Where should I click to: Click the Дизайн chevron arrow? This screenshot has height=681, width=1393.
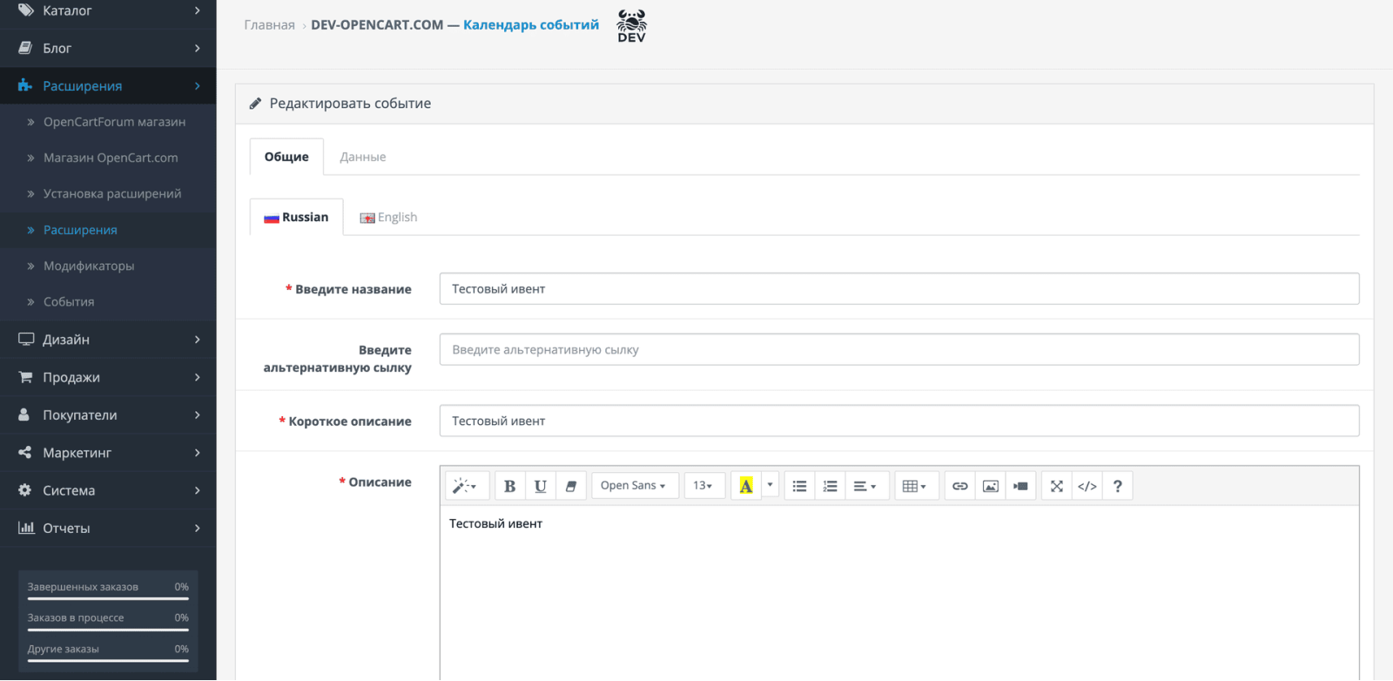tap(198, 340)
